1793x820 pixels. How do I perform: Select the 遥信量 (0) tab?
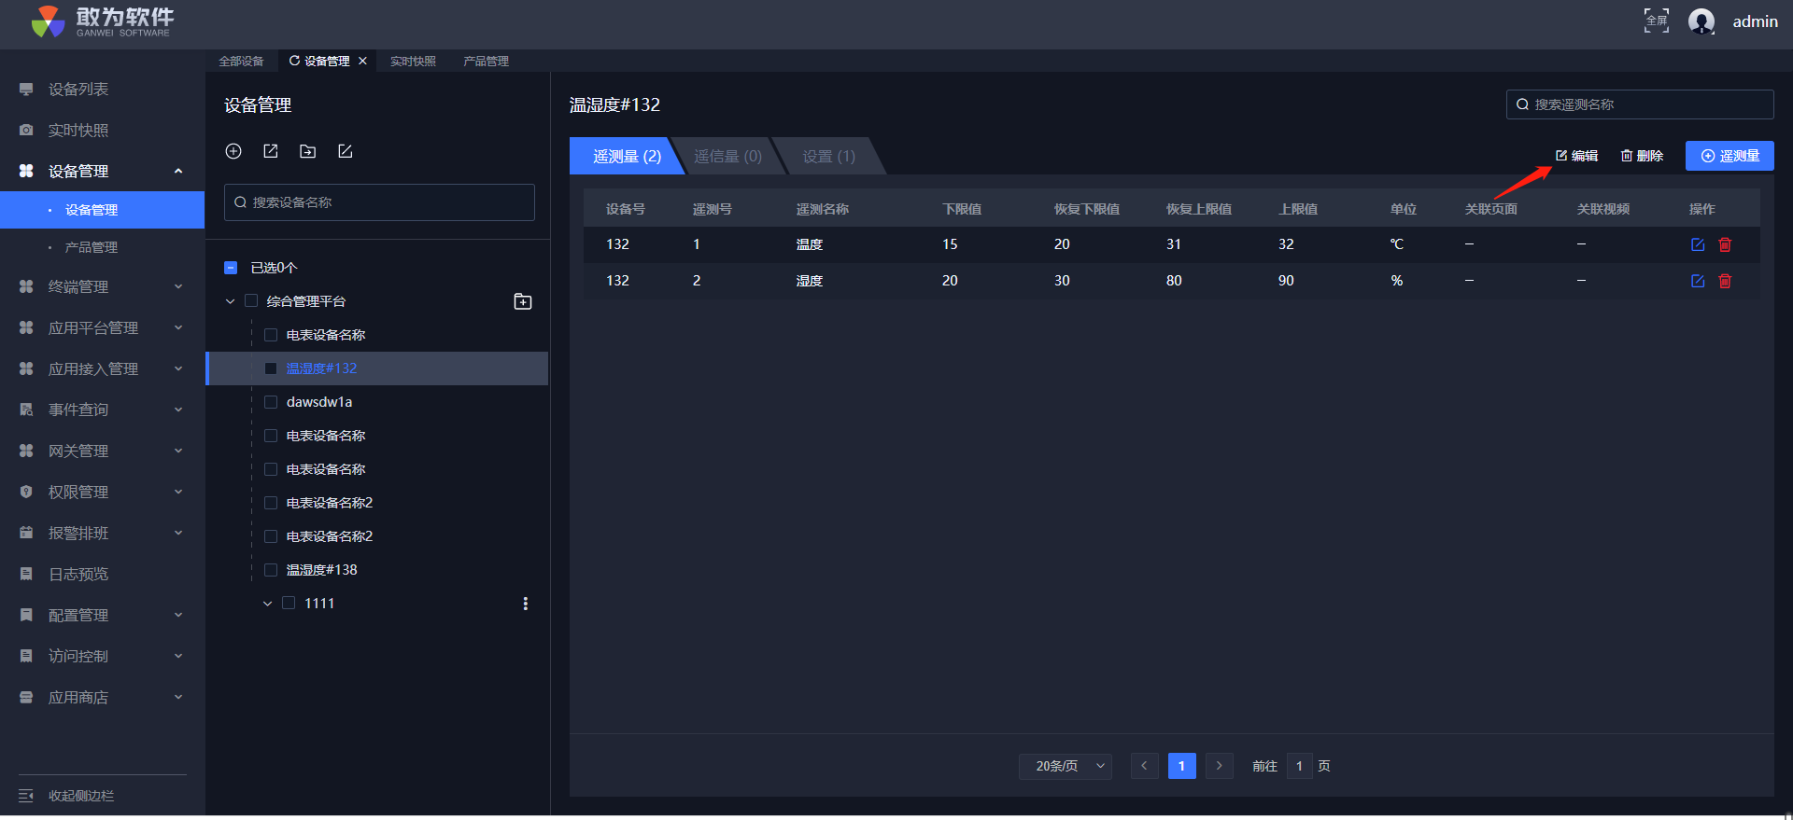coord(727,156)
